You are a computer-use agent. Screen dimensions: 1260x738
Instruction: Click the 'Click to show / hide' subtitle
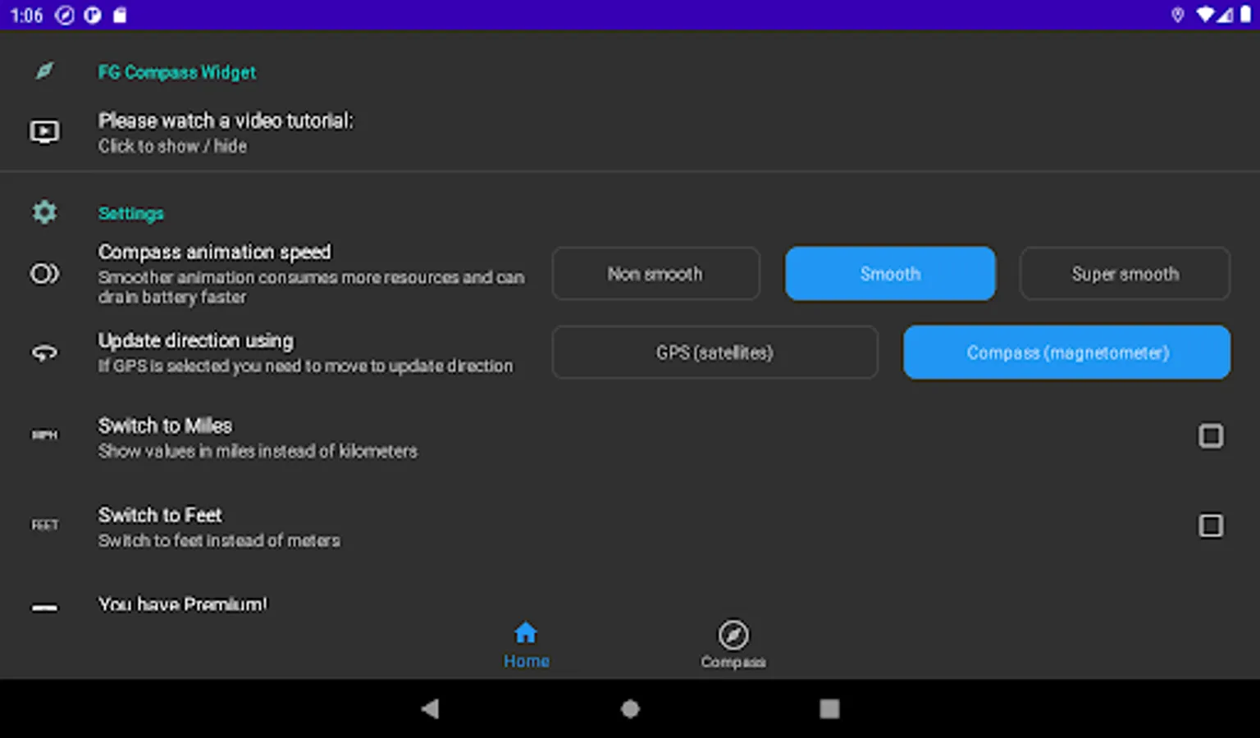tap(172, 146)
